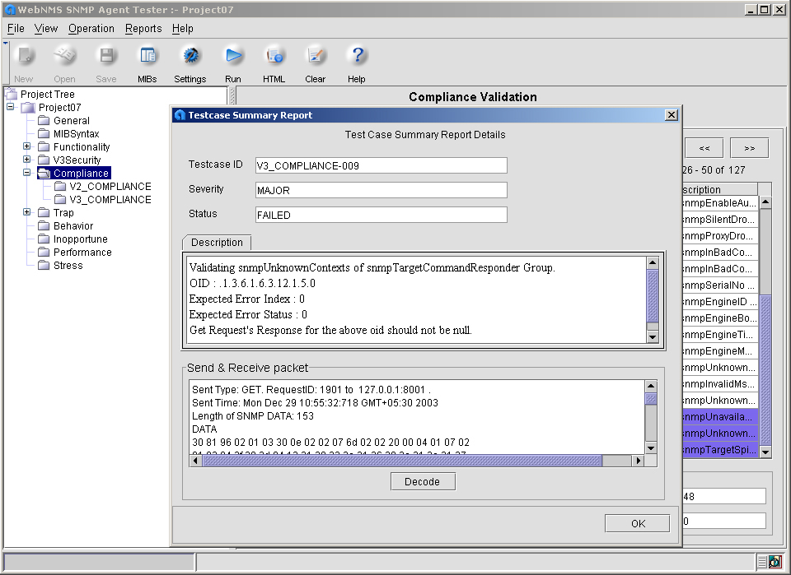Click the Help question mark icon
Viewport: 791px width, 575px height.
coord(357,55)
